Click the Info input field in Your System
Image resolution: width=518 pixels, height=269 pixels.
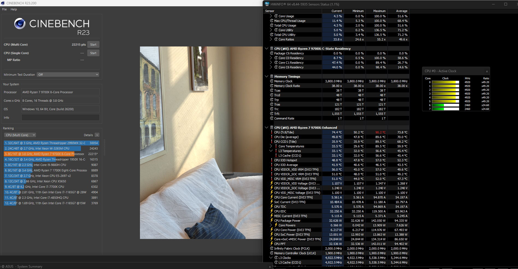(x=60, y=118)
